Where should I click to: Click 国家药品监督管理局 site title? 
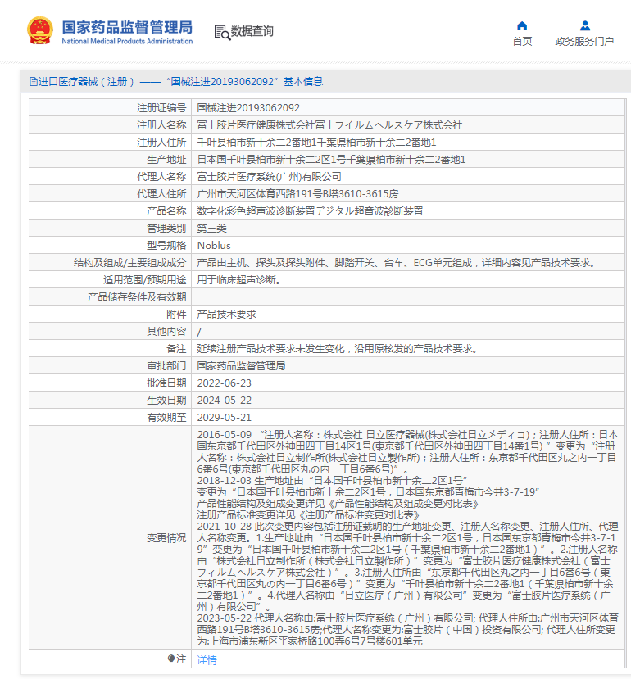pyautogui.click(x=127, y=27)
